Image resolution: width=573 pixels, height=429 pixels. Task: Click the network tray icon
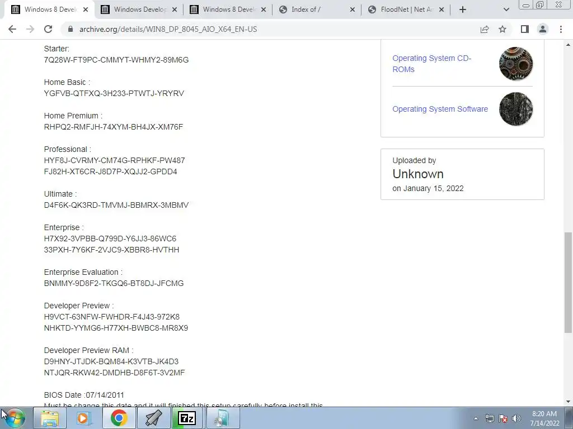(489, 419)
